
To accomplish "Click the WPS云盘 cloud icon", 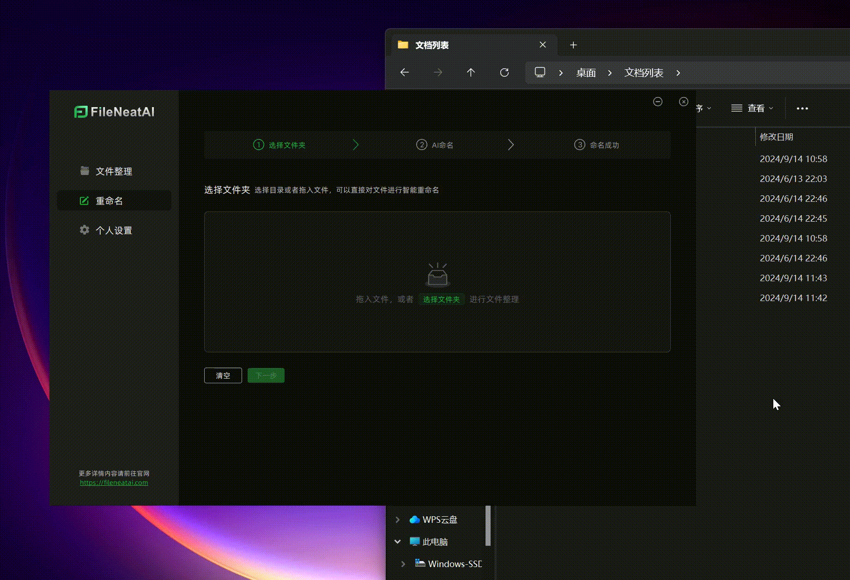I will [414, 520].
